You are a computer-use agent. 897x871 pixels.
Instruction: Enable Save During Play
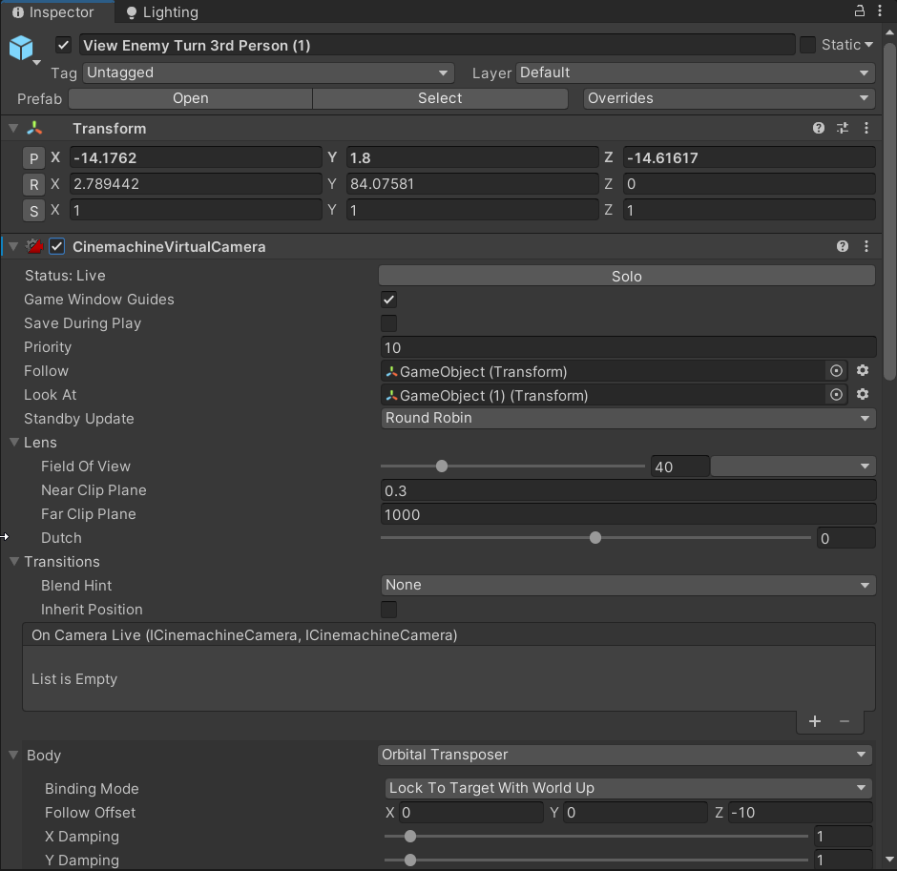tap(388, 323)
